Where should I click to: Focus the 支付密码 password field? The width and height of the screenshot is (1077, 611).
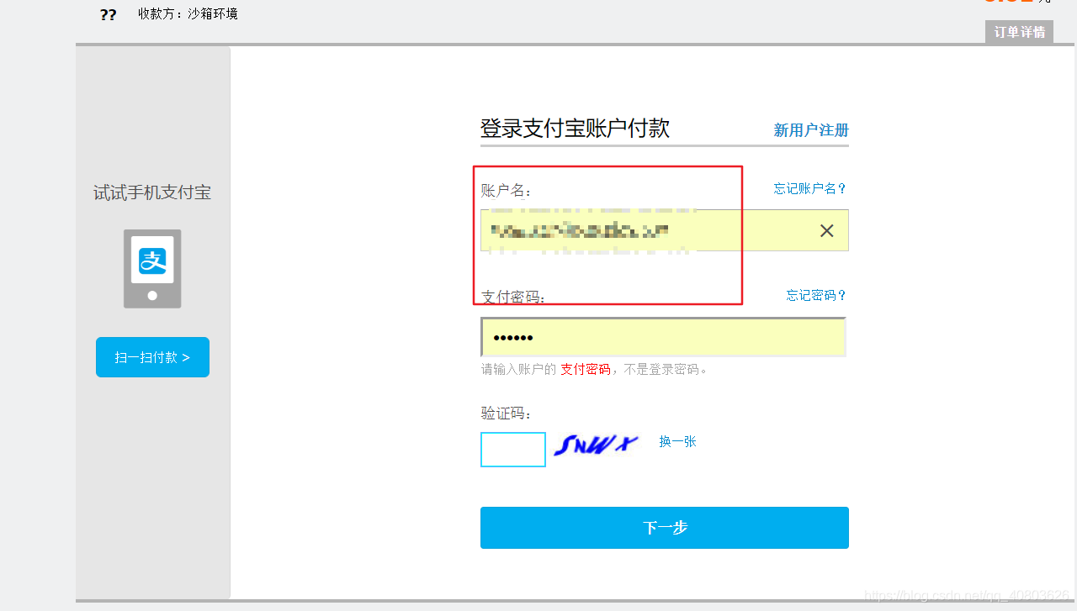663,337
